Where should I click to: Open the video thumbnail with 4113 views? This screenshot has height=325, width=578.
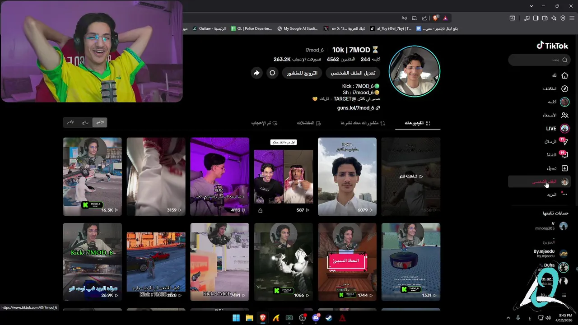coord(219,176)
